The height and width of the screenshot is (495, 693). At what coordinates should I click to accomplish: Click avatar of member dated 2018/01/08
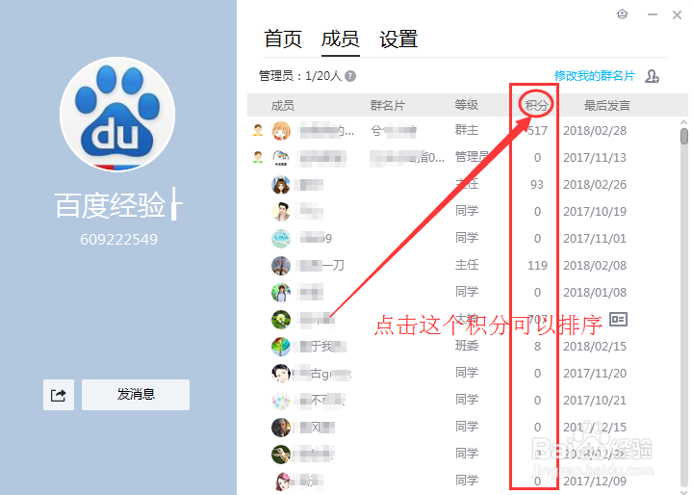[281, 293]
